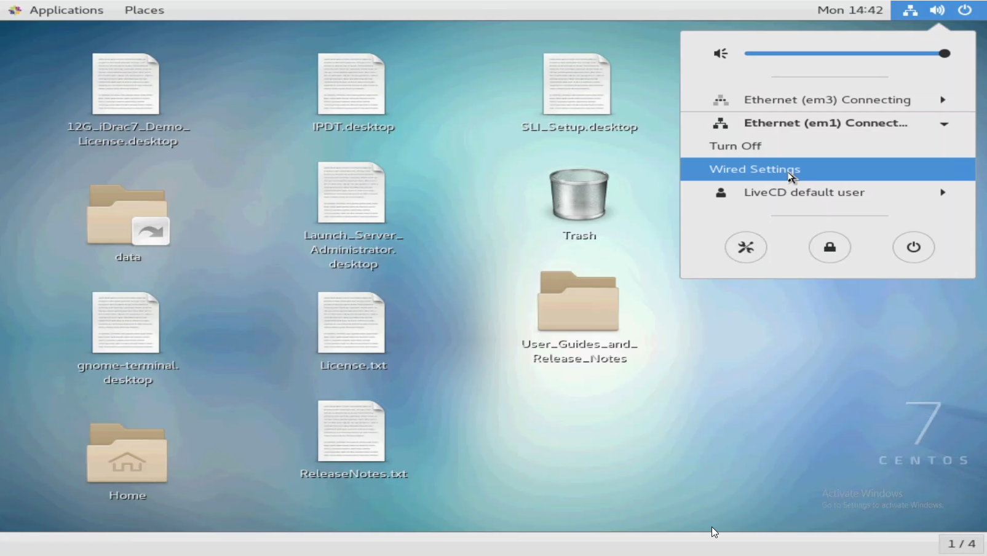Expand Ethernet (em3) Connecting submenu
987x556 pixels.
827,100
